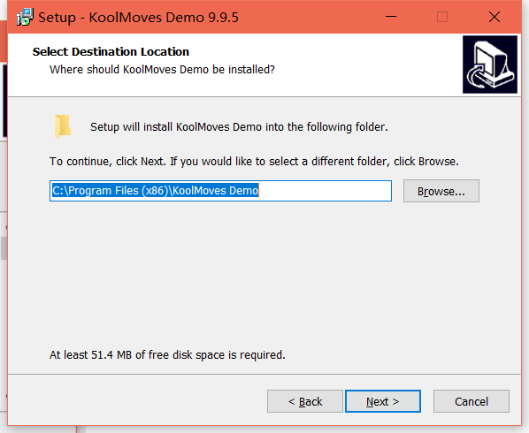529x433 pixels.
Task: Cancel the KoolMoves Demo installation
Action: pyautogui.click(x=471, y=401)
